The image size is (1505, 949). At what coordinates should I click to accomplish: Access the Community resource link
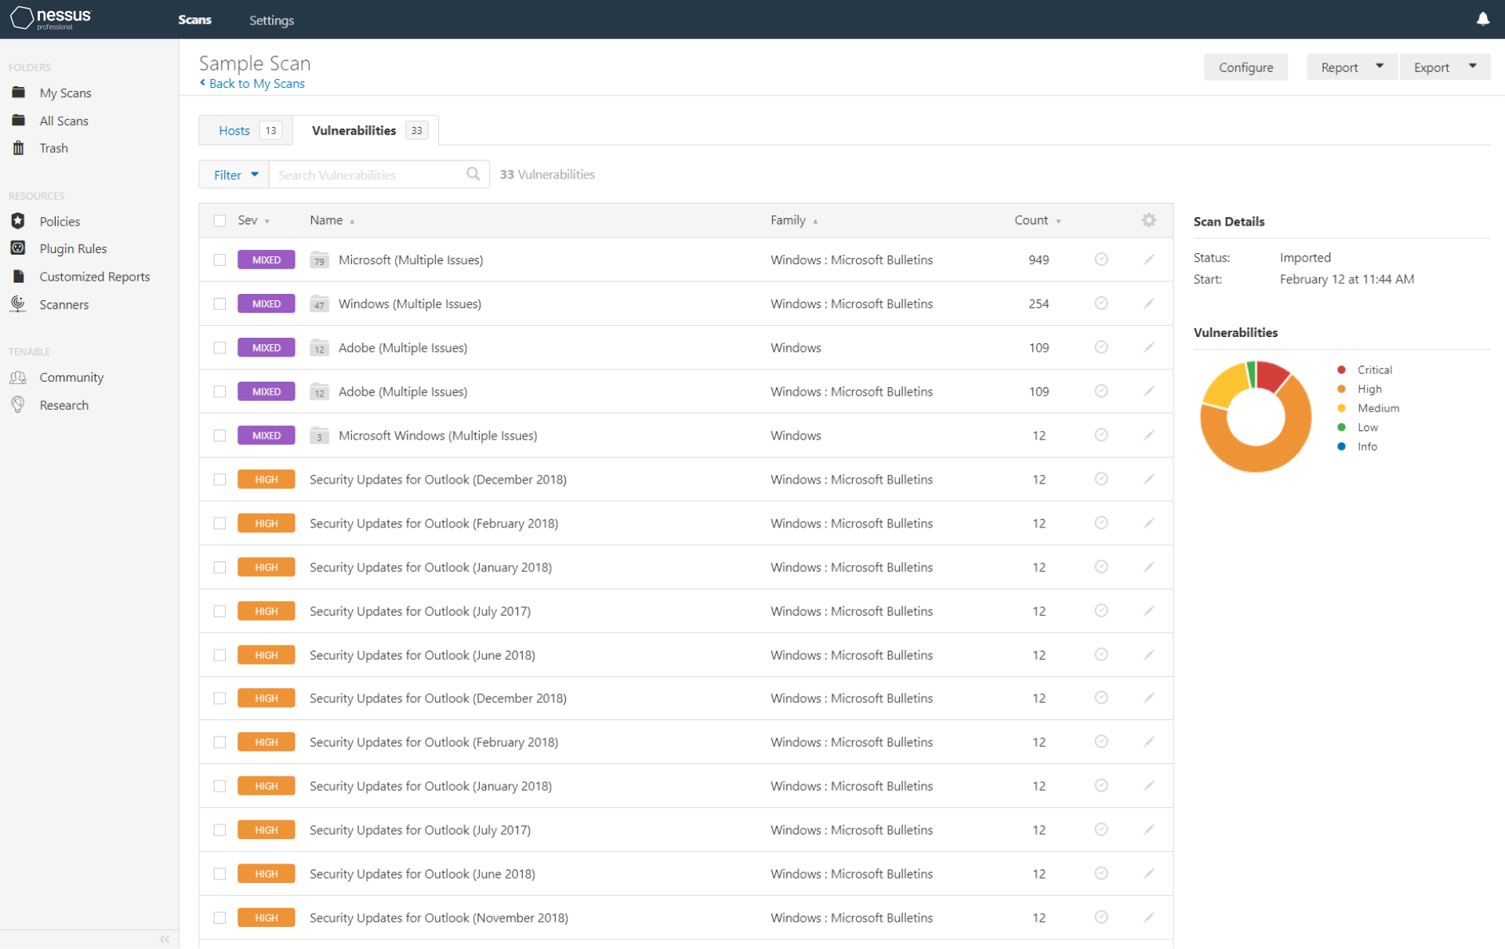click(x=71, y=376)
